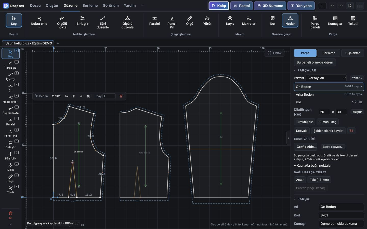Collapse the ribbon with the chevron

pos(142,6)
